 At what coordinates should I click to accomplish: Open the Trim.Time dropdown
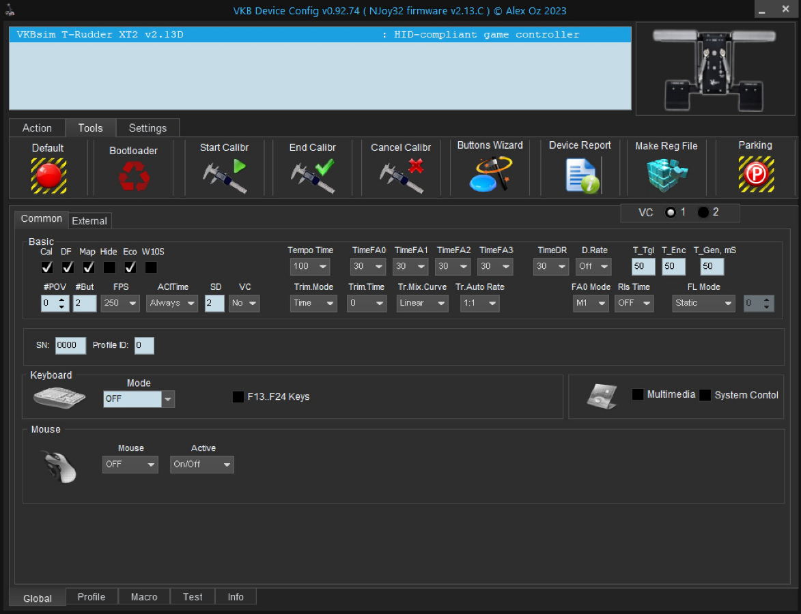coord(367,303)
